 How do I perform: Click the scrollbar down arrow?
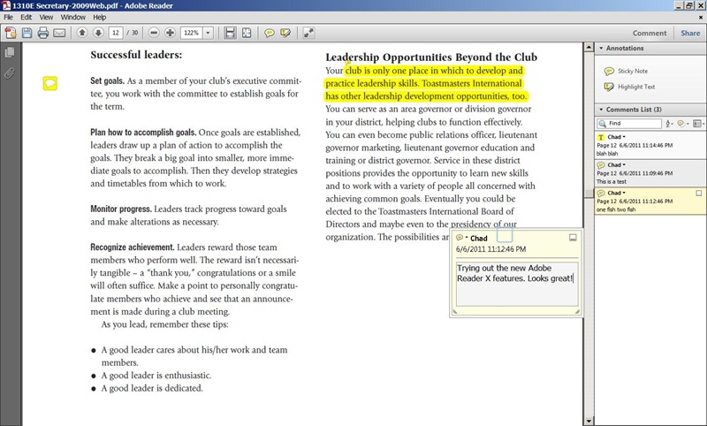point(589,421)
